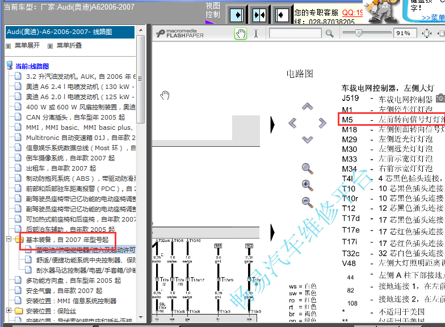Open 多功能方向盘，自车型年 2005 起
This screenshot has width=445, height=327.
pos(74,281)
